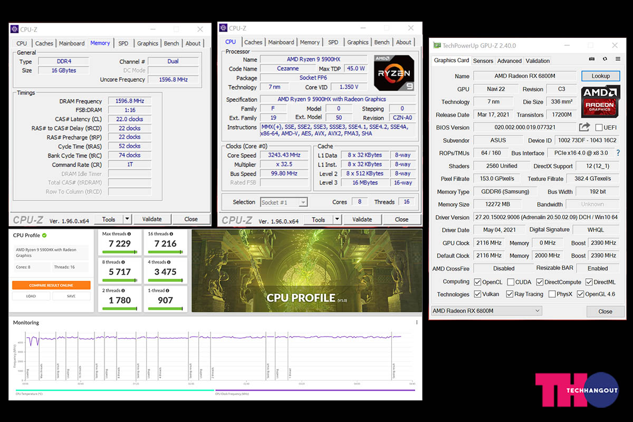Click Close in CPU-Z Memory window

pos(191,219)
